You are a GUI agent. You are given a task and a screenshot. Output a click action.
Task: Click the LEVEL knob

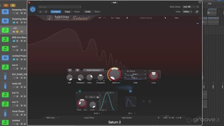pos(154,76)
